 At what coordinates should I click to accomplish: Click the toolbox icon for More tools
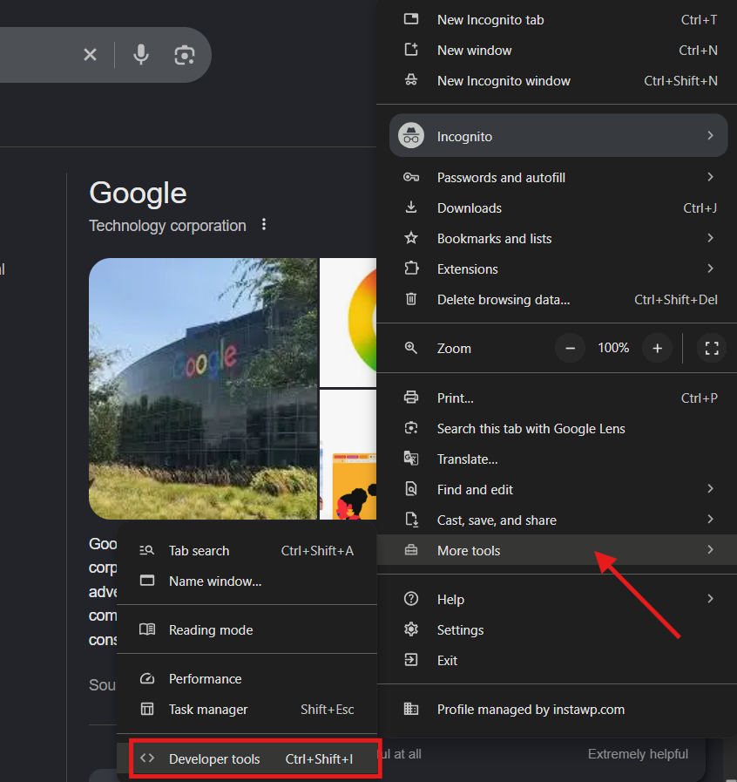[411, 550]
